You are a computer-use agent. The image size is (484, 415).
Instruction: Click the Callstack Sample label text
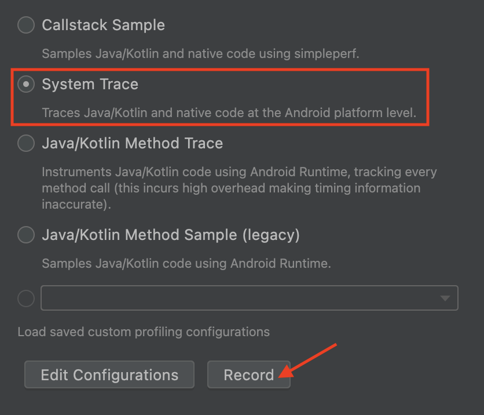pyautogui.click(x=103, y=25)
